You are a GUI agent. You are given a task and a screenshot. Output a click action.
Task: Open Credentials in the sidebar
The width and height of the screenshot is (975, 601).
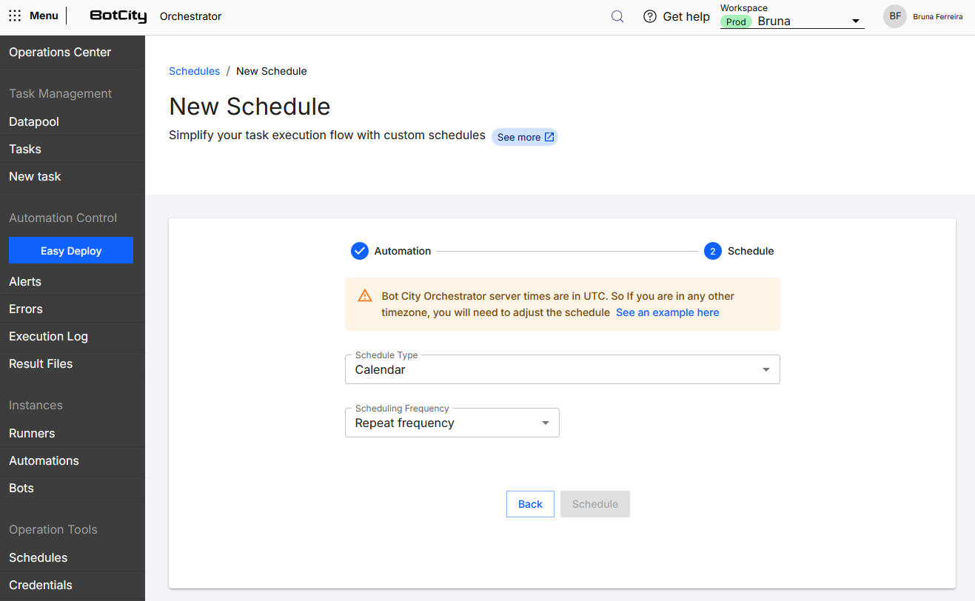point(73,585)
